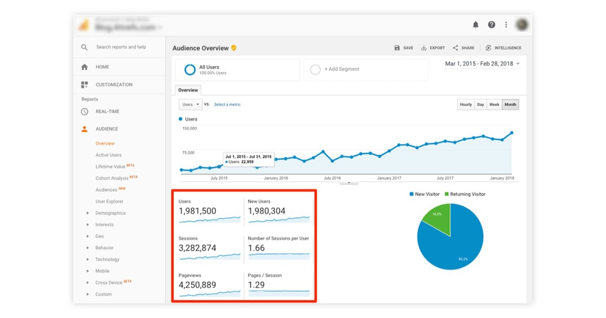Click the user account avatar
The height and width of the screenshot is (318, 606).
coord(522,25)
